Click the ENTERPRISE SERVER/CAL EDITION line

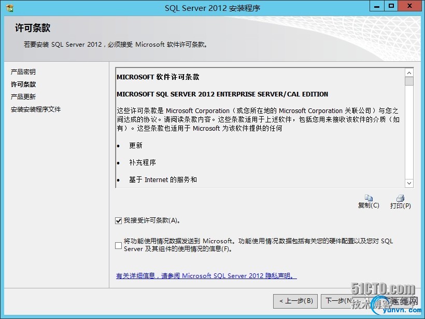(x=222, y=94)
